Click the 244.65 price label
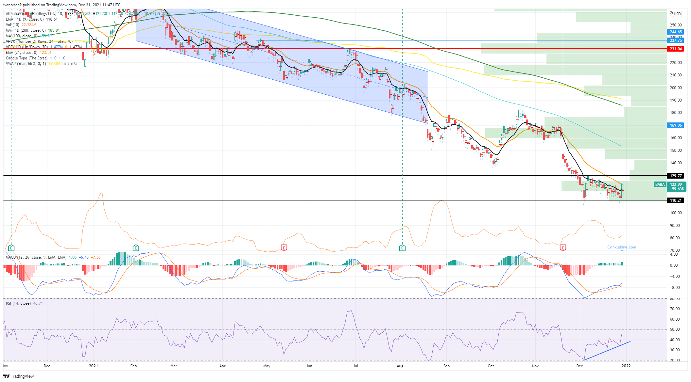This screenshot has height=382, width=691. coord(676,32)
